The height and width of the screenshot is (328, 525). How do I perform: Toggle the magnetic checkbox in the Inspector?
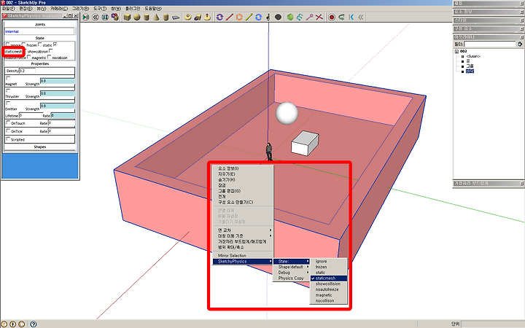point(29,57)
